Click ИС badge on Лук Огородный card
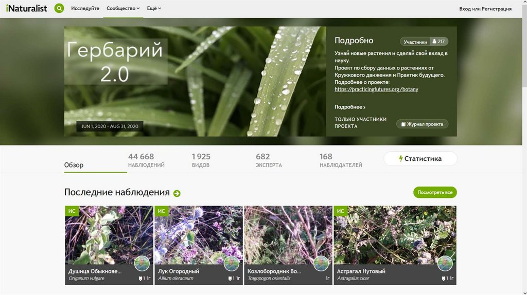The image size is (527, 295). coord(161,211)
